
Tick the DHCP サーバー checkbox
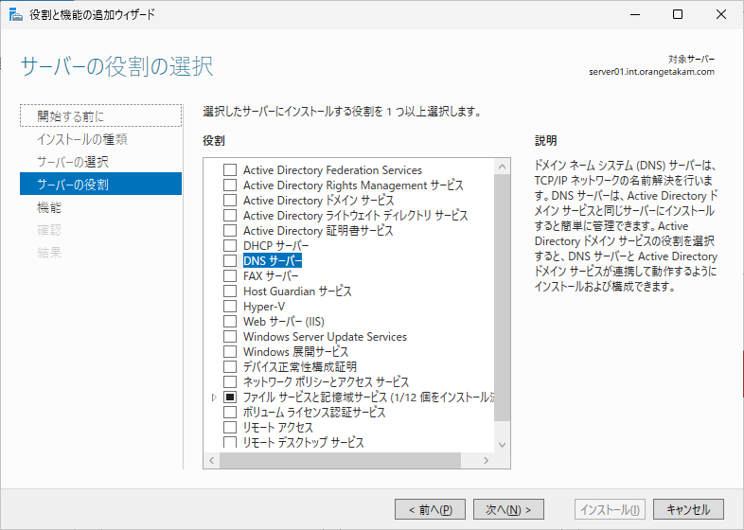230,246
